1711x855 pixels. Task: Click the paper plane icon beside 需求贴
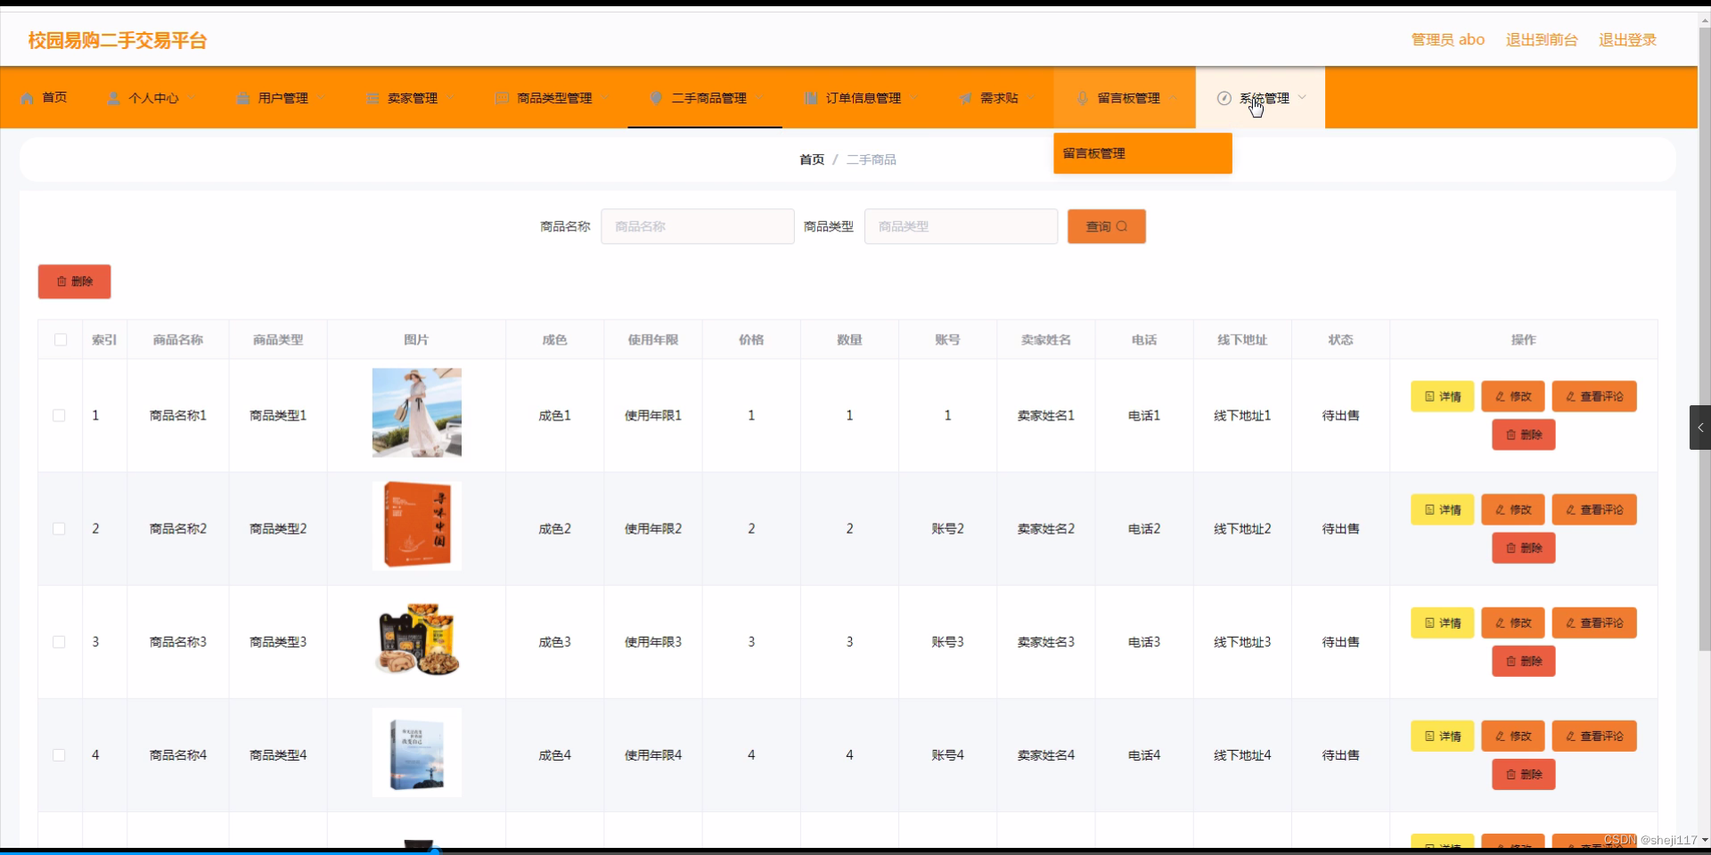(965, 98)
